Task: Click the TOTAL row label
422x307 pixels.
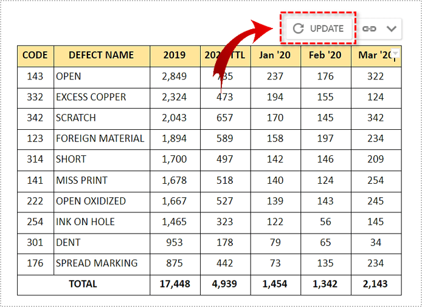Action: tap(83, 284)
